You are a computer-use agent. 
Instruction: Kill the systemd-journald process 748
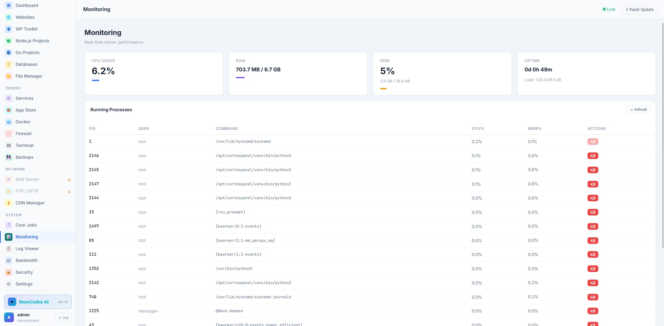click(593, 297)
